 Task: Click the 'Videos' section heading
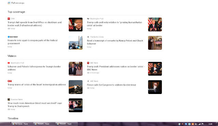tap(12, 56)
